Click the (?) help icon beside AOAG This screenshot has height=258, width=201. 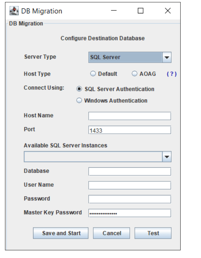coord(171,74)
